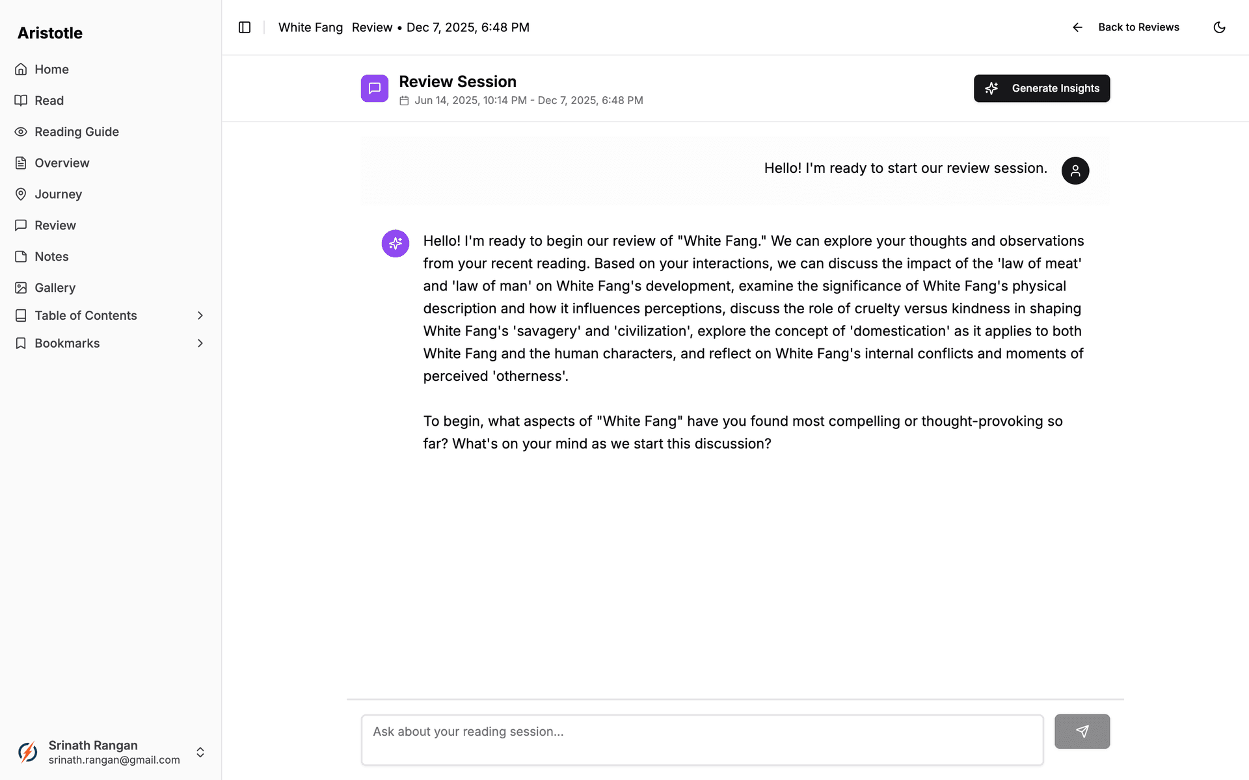Click the Aristotle app title

pos(50,33)
